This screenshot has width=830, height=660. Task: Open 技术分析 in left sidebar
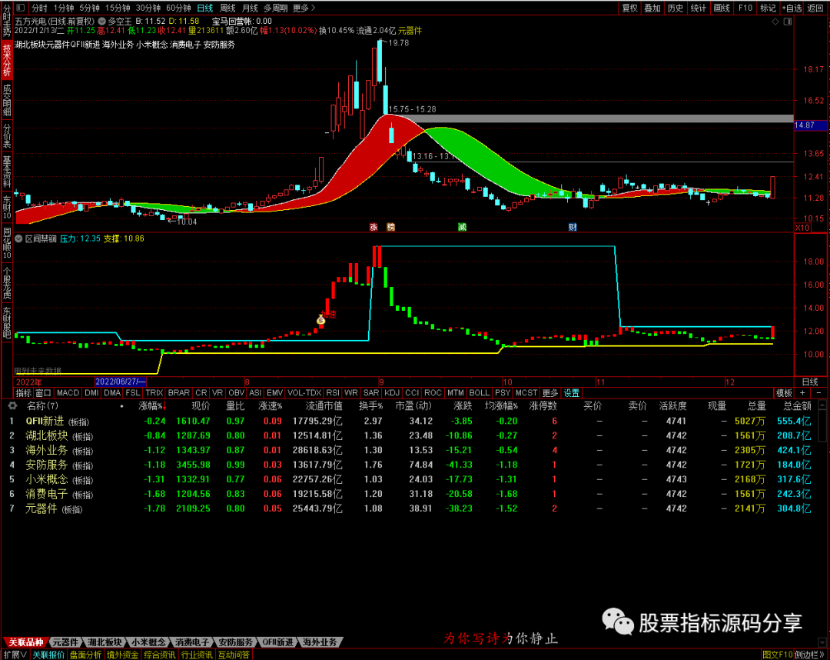[x=7, y=61]
